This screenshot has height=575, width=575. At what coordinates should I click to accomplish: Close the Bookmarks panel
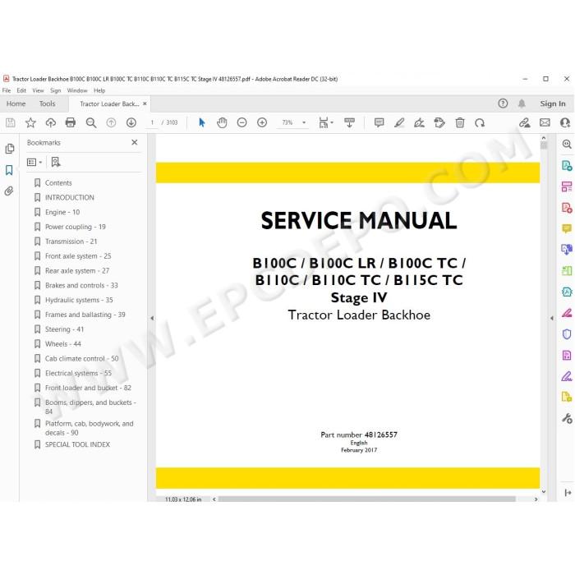pyautogui.click(x=135, y=142)
